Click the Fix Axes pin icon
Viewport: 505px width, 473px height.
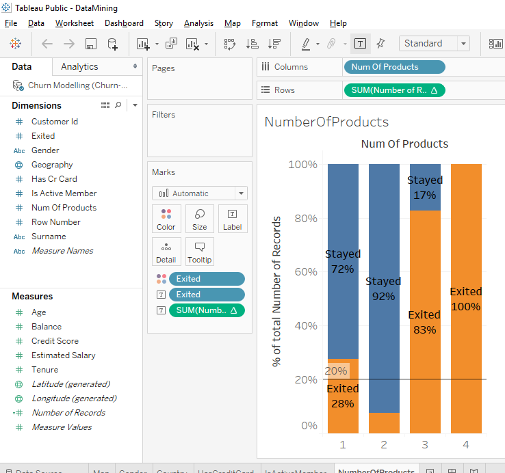pyautogui.click(x=380, y=43)
